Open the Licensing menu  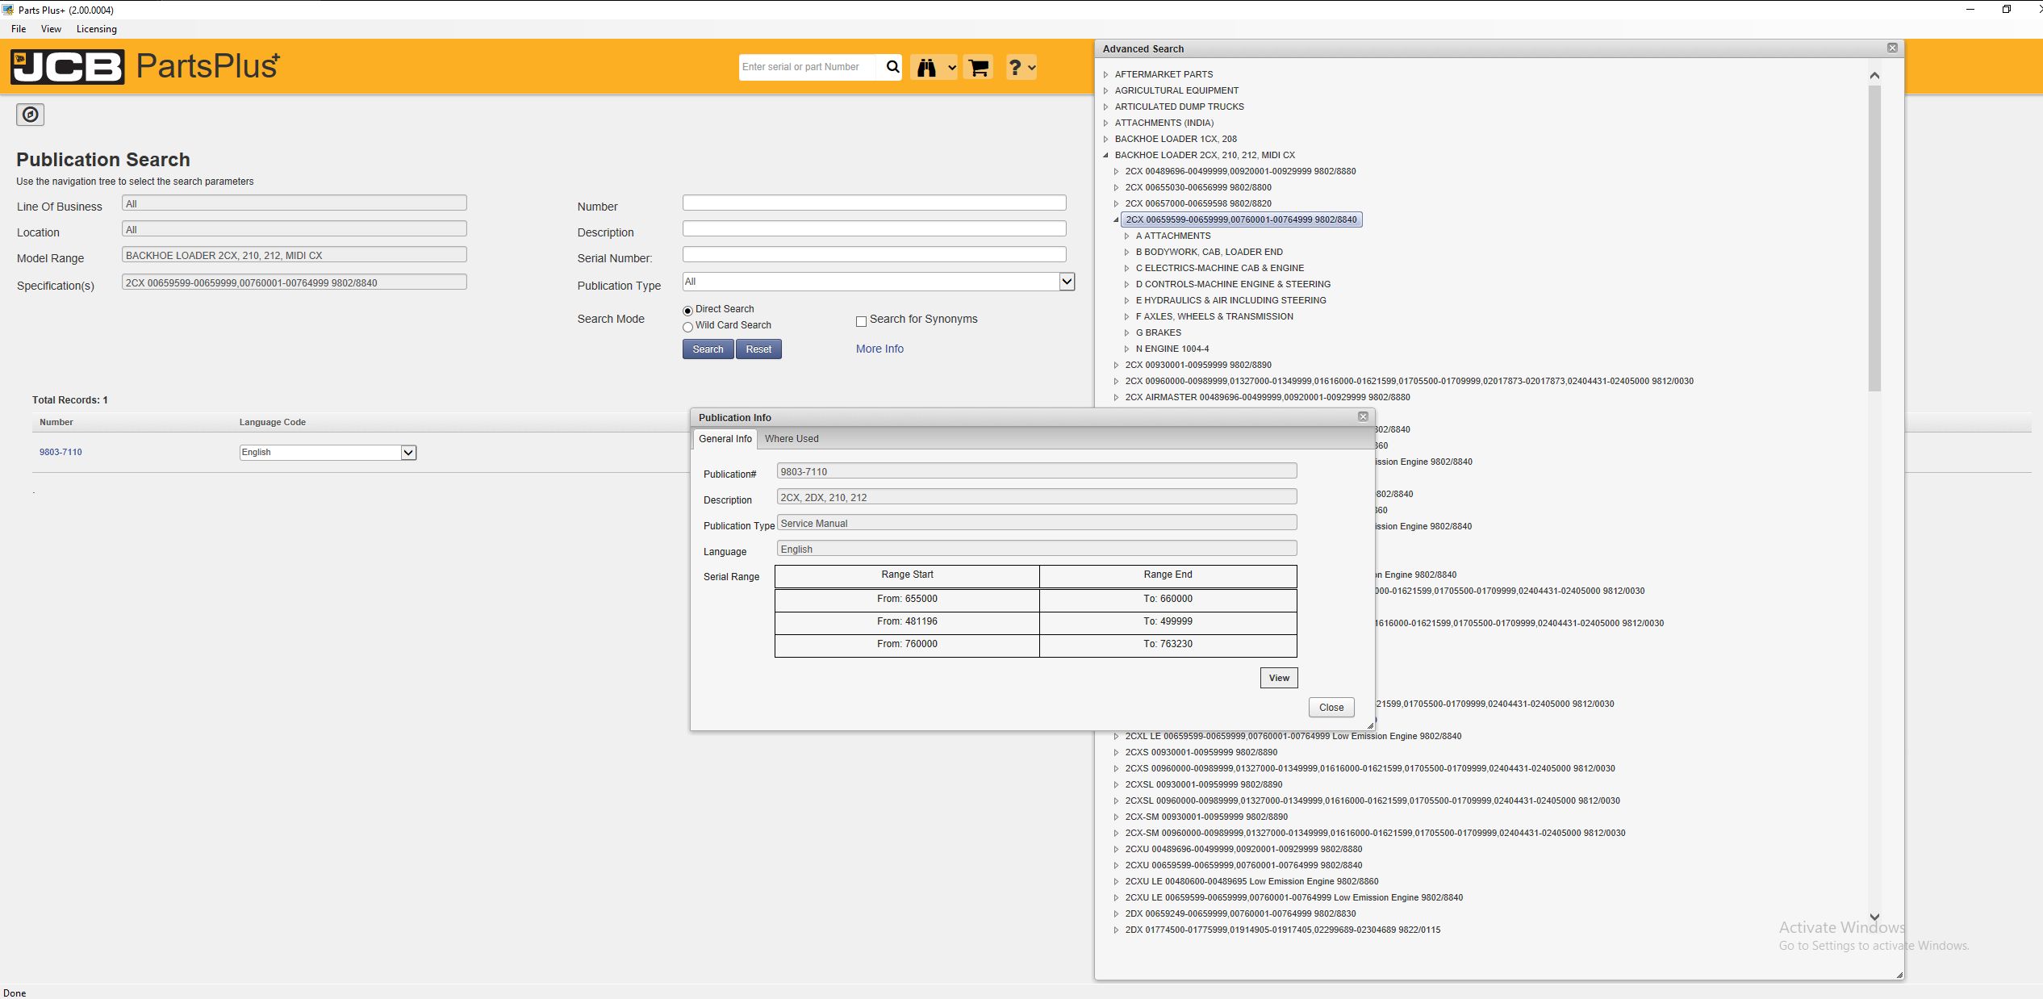tap(96, 28)
